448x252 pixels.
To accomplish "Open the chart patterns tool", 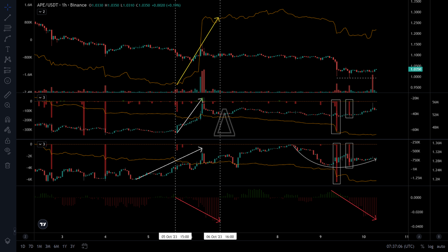I will pos(7,59).
